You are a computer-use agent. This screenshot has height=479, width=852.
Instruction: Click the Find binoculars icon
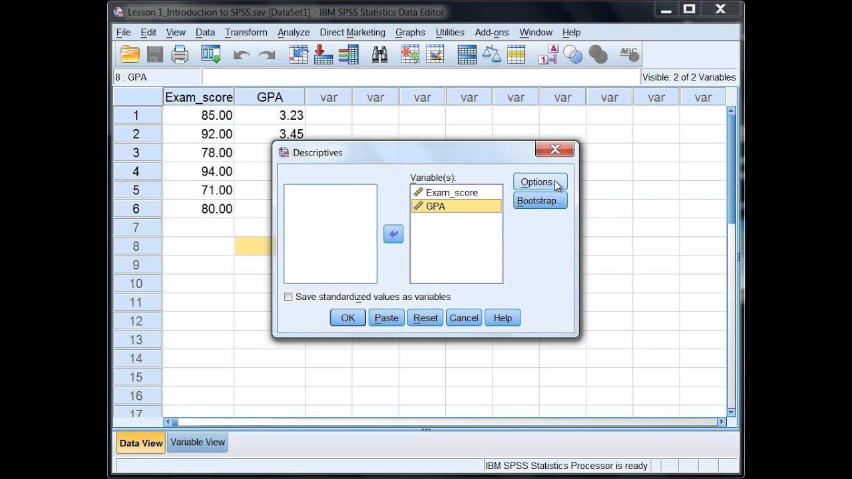pos(380,55)
